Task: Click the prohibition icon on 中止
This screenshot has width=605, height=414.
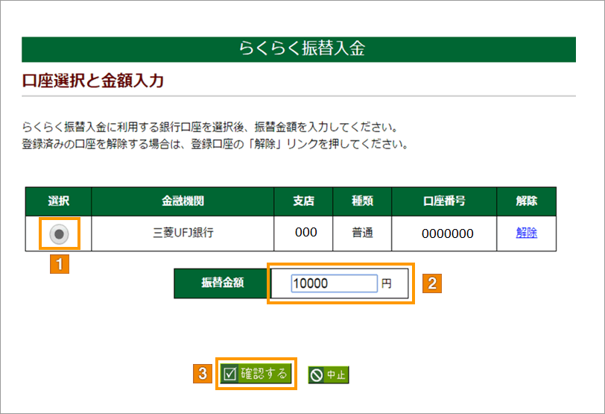Action: [x=317, y=374]
